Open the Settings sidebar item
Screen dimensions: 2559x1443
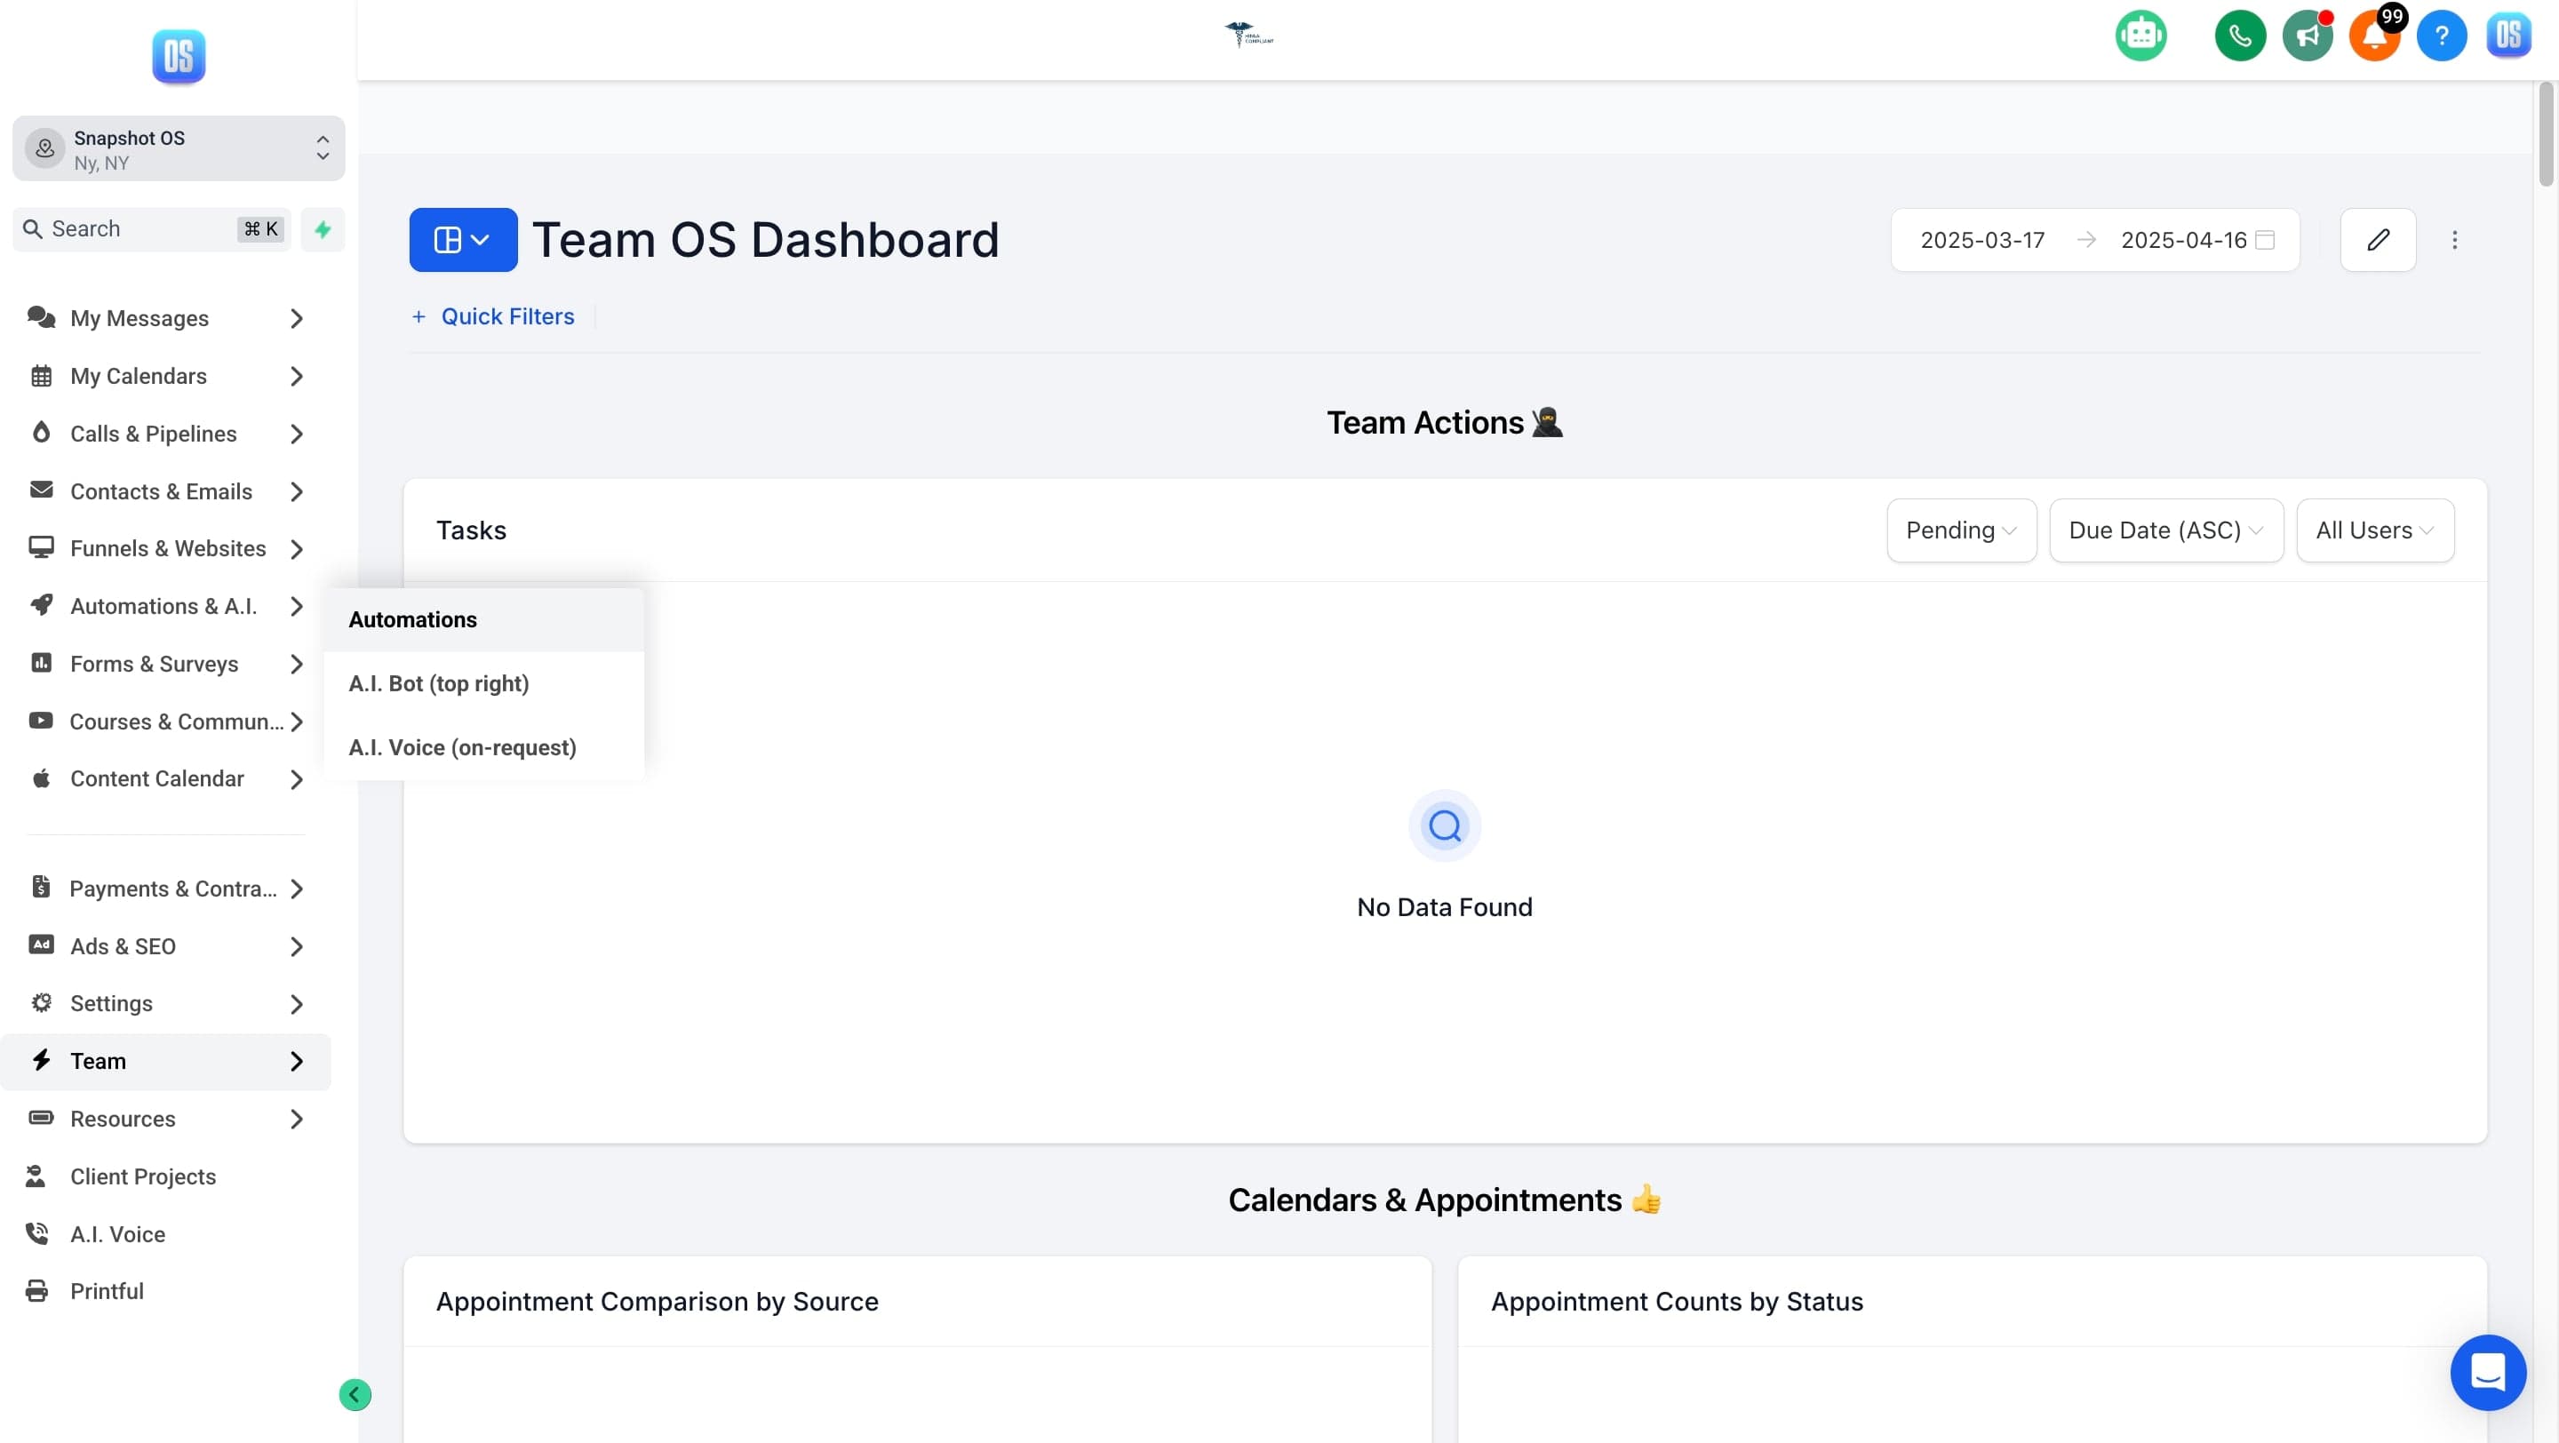[x=165, y=1004]
